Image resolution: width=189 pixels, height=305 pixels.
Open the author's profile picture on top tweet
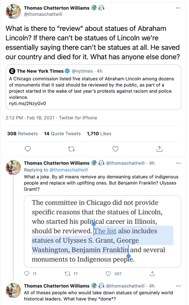click(13, 12)
